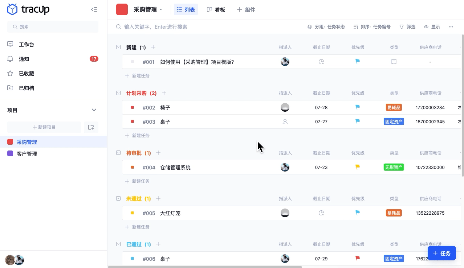The image size is (464, 268).
Task: Click the 组件 tab at the top
Action: [x=246, y=9]
